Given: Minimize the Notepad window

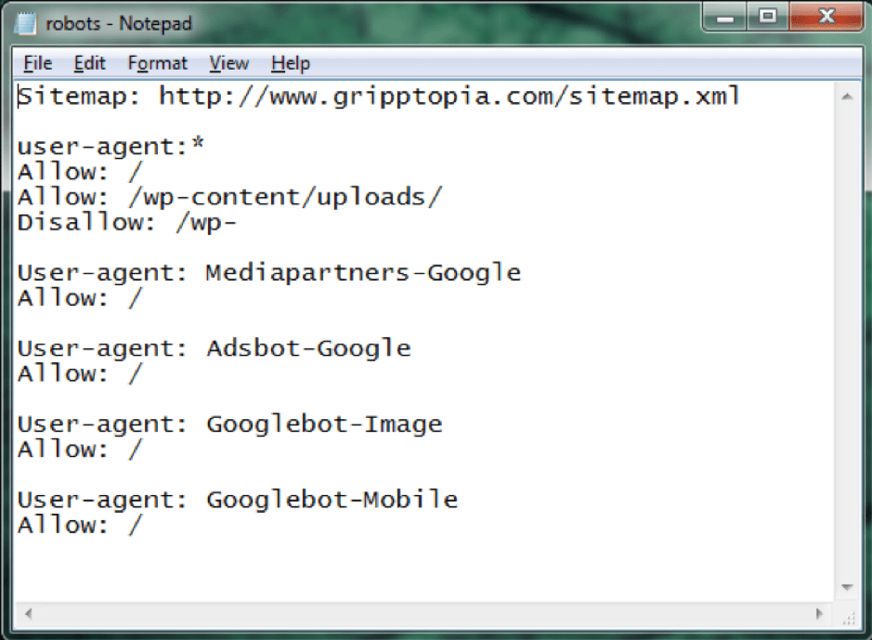Looking at the screenshot, I should tap(723, 17).
